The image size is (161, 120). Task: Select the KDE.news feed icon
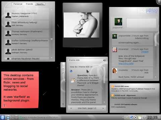[113, 86]
